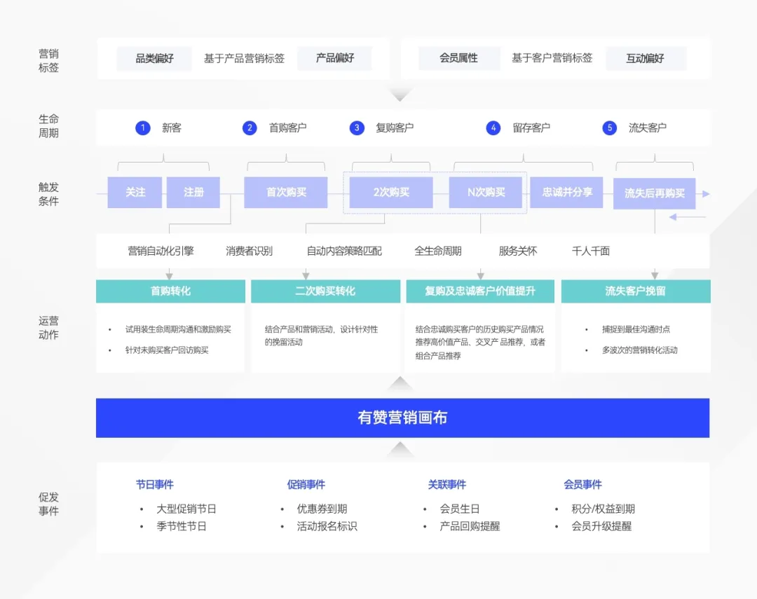757x599 pixels.
Task: Click the 针对未购买客户回访购买 bullet
Action: click(x=167, y=350)
